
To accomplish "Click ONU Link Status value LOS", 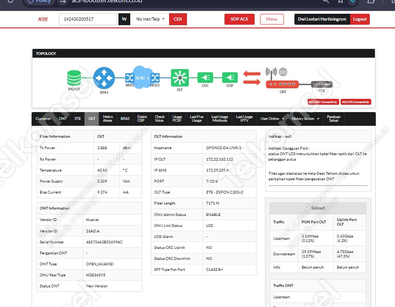I will coord(209,226).
